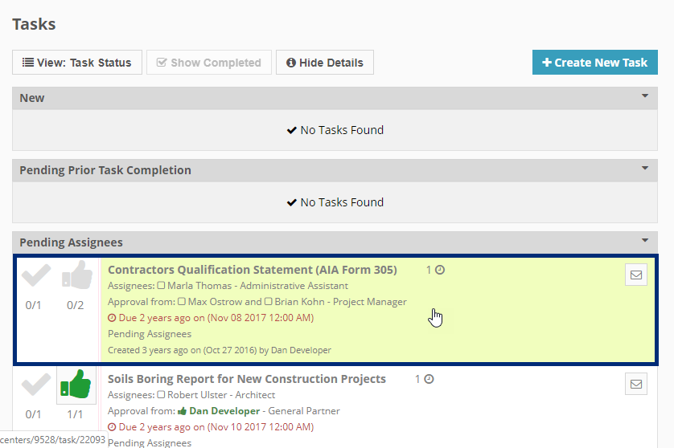Viewport: 674px width, 448px height.
Task: Check the Robert Ulster assignee checkbox
Action: [161, 394]
